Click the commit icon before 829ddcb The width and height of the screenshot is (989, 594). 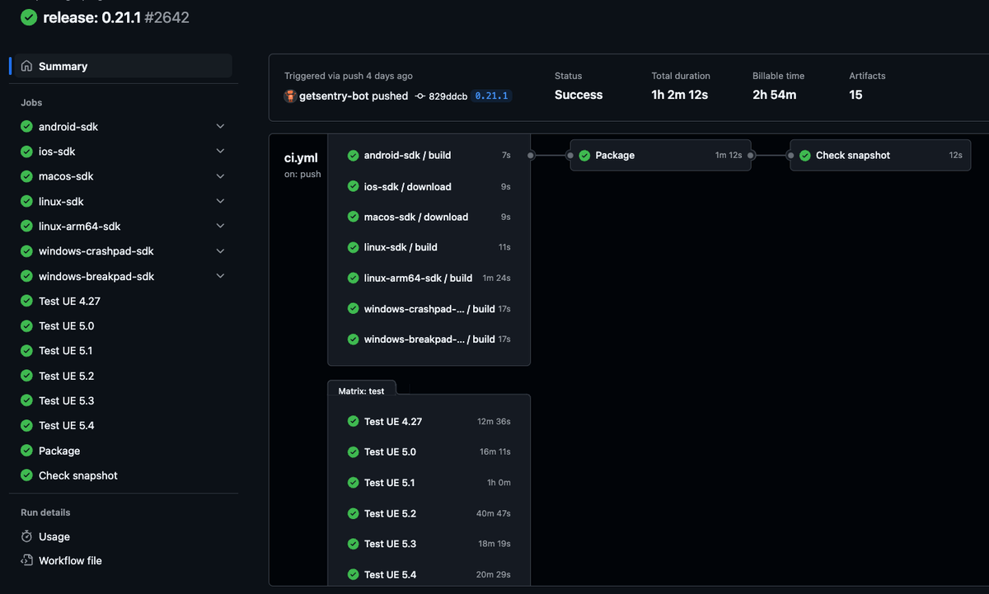[x=420, y=96]
